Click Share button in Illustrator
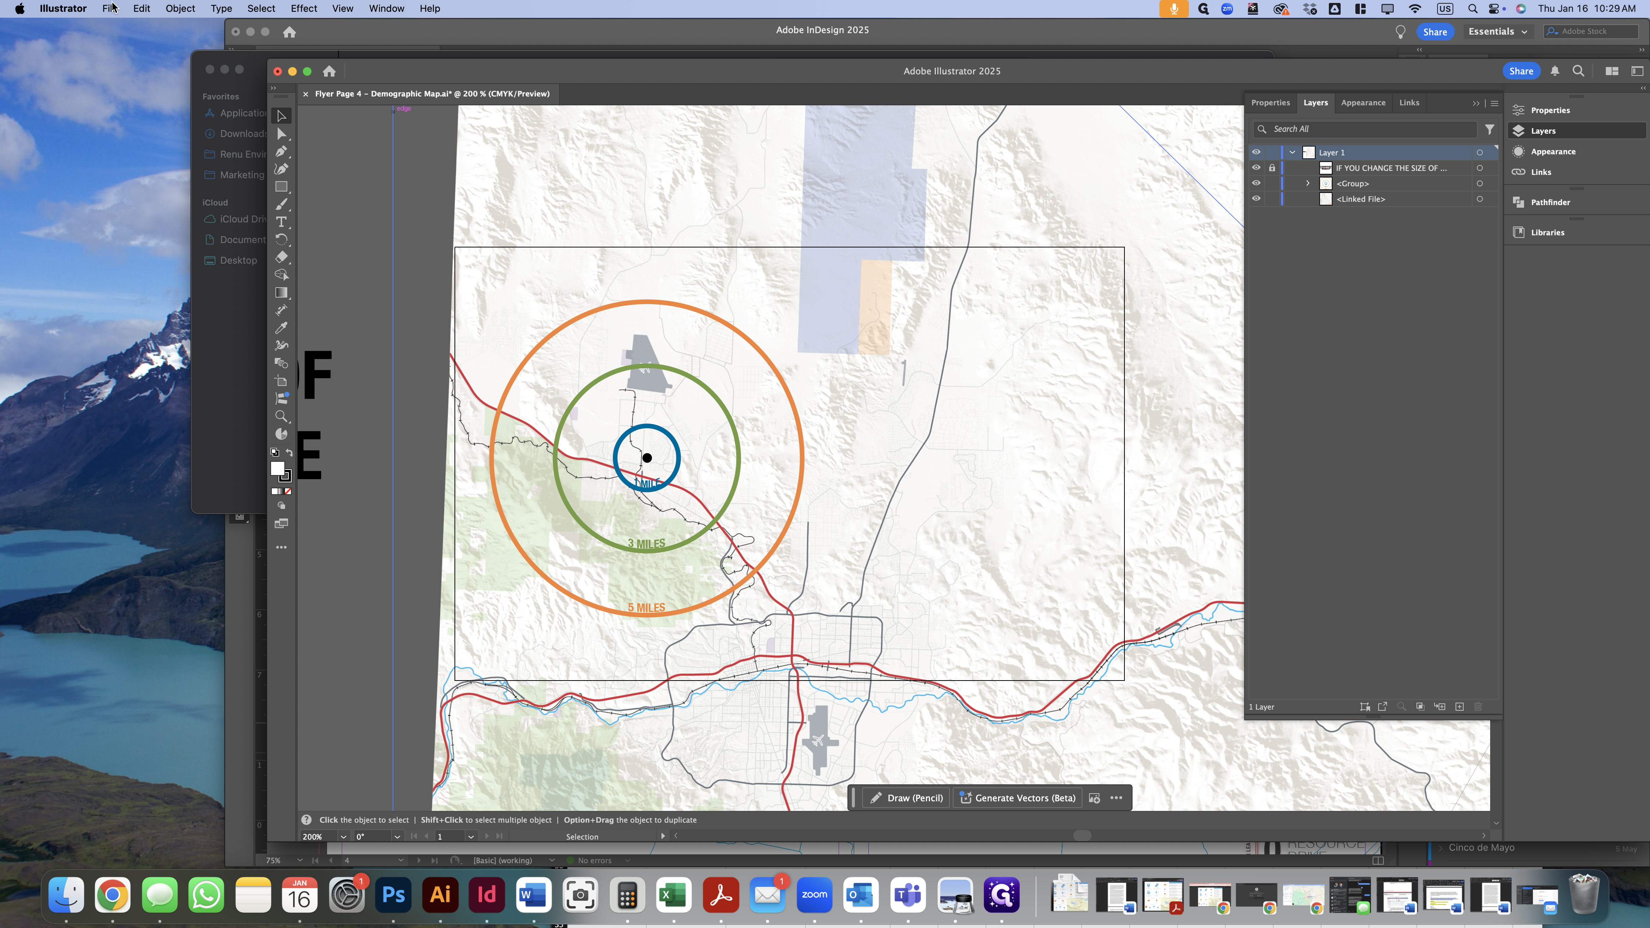The width and height of the screenshot is (1650, 928). (x=1521, y=71)
